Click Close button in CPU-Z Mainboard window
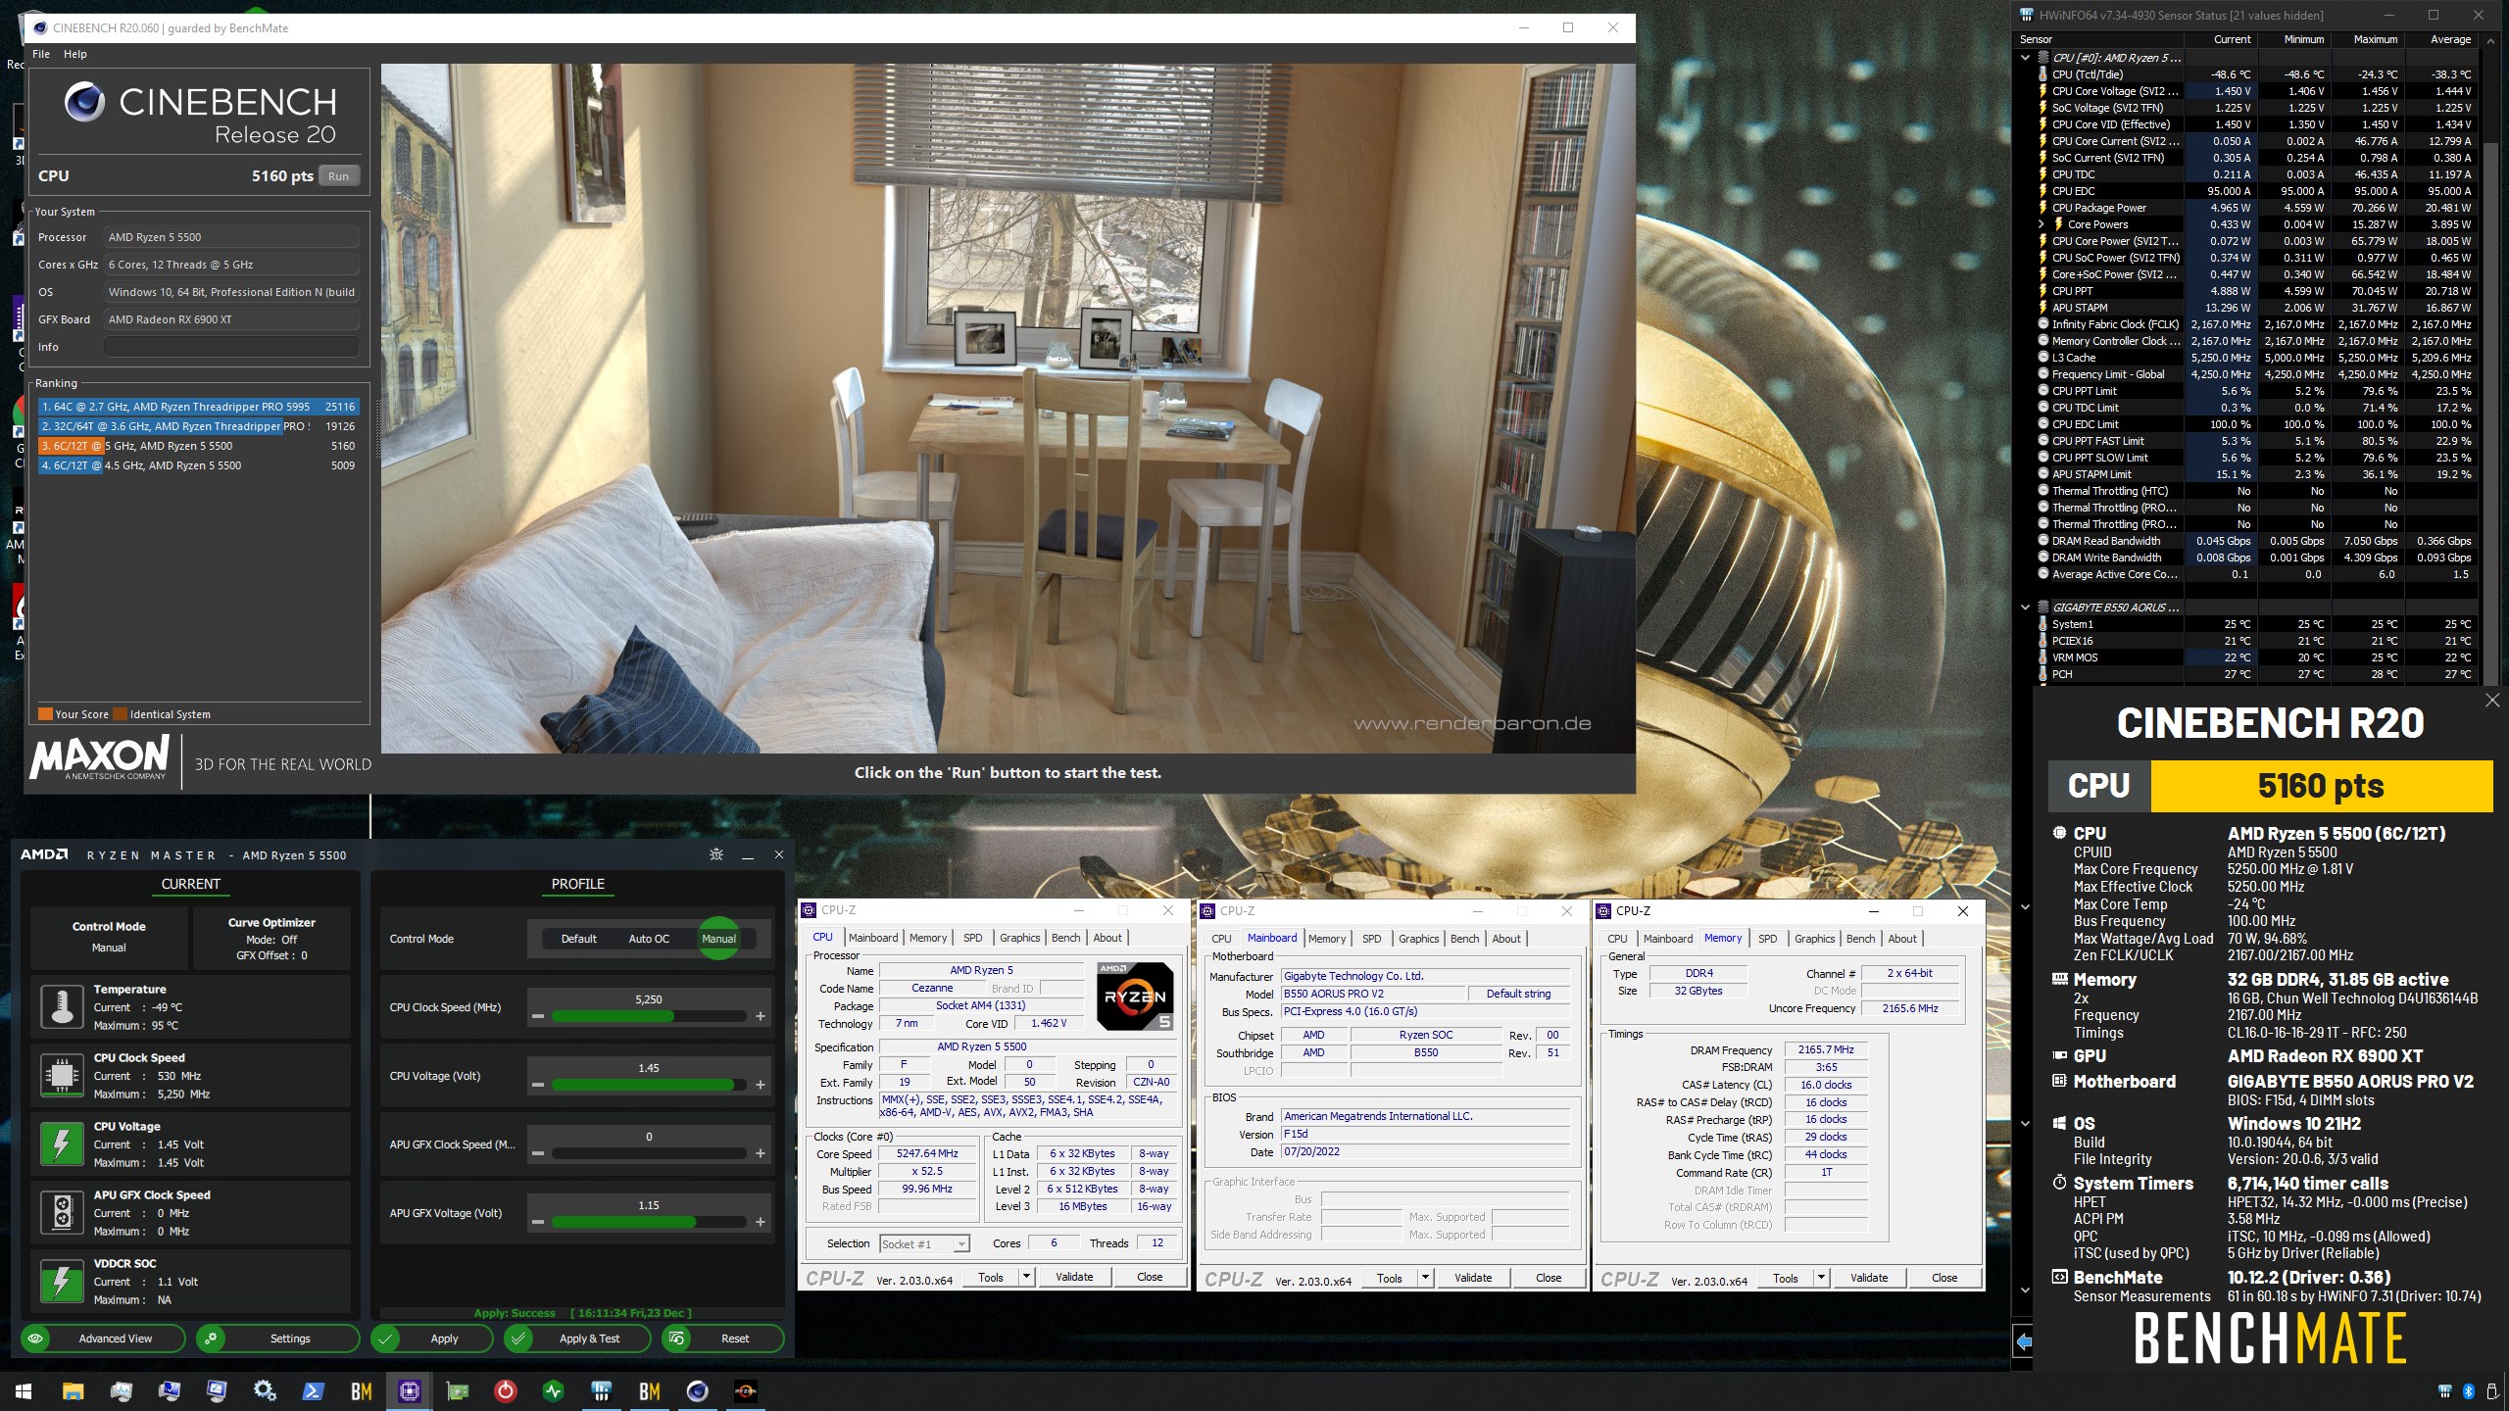 coord(1549,1278)
